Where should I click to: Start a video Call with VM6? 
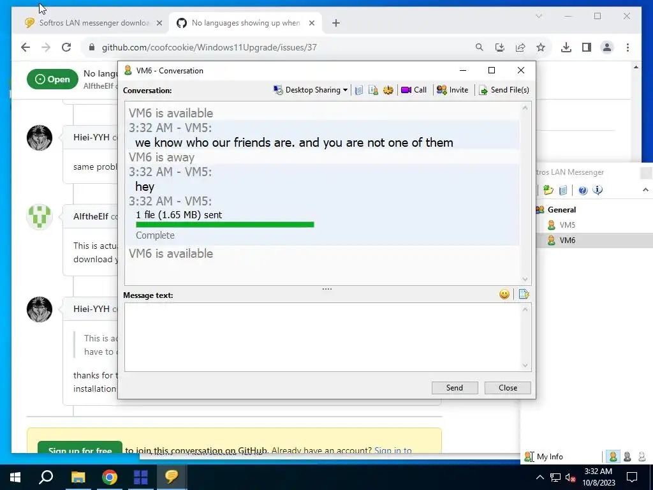coord(414,90)
